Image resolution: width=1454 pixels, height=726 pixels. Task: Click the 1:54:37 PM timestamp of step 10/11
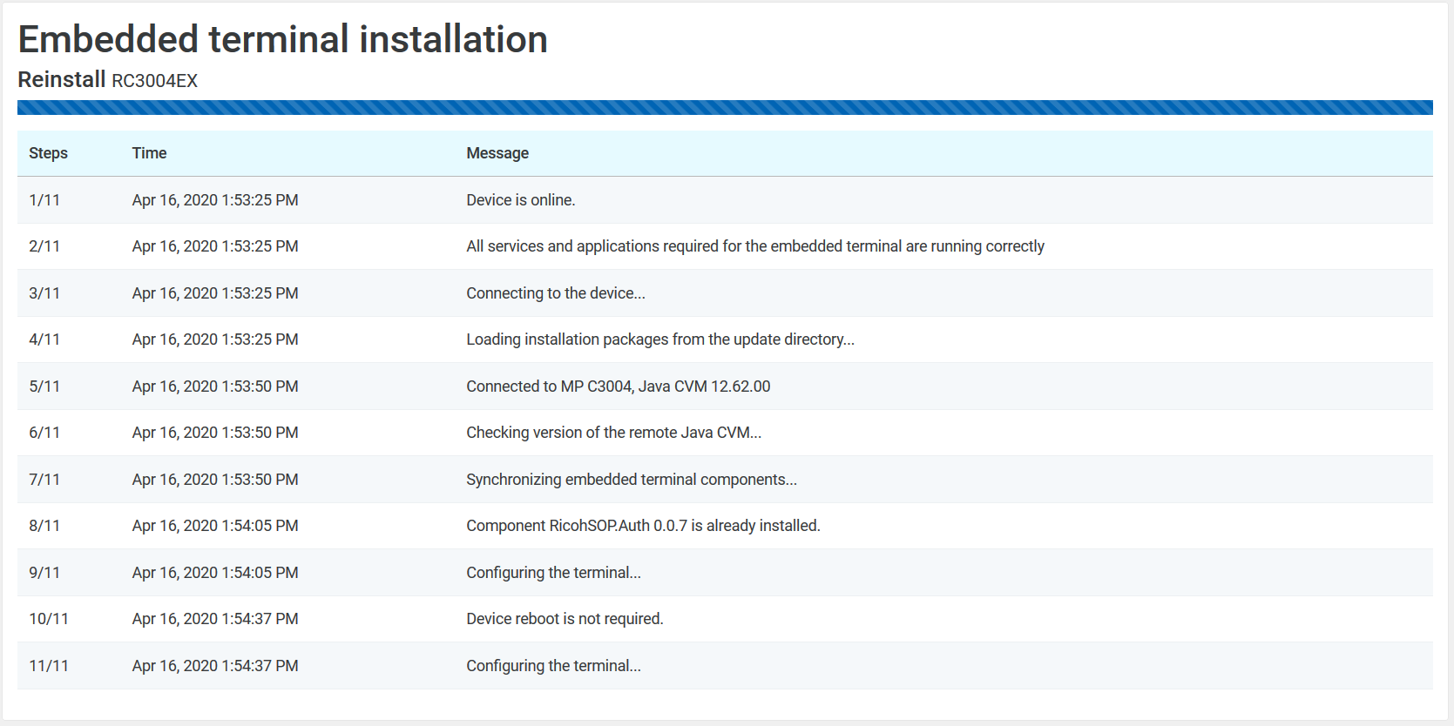(215, 619)
